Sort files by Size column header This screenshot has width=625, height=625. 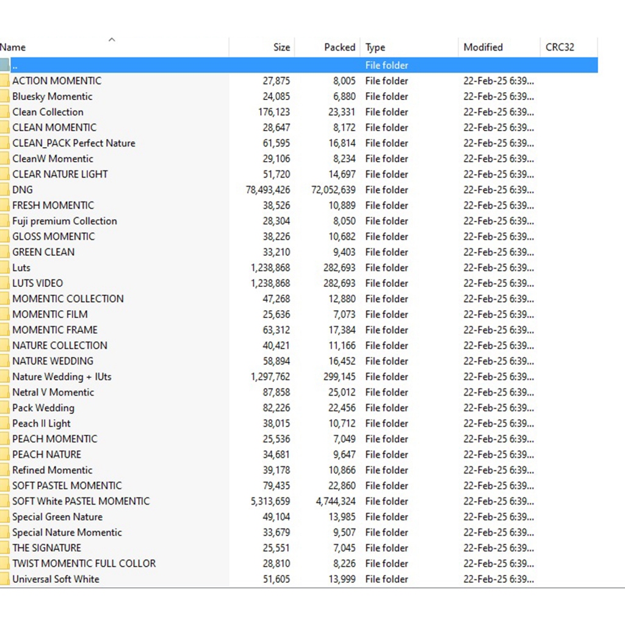tap(281, 48)
